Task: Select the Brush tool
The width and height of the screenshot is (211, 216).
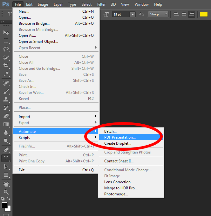Action: 6,91
